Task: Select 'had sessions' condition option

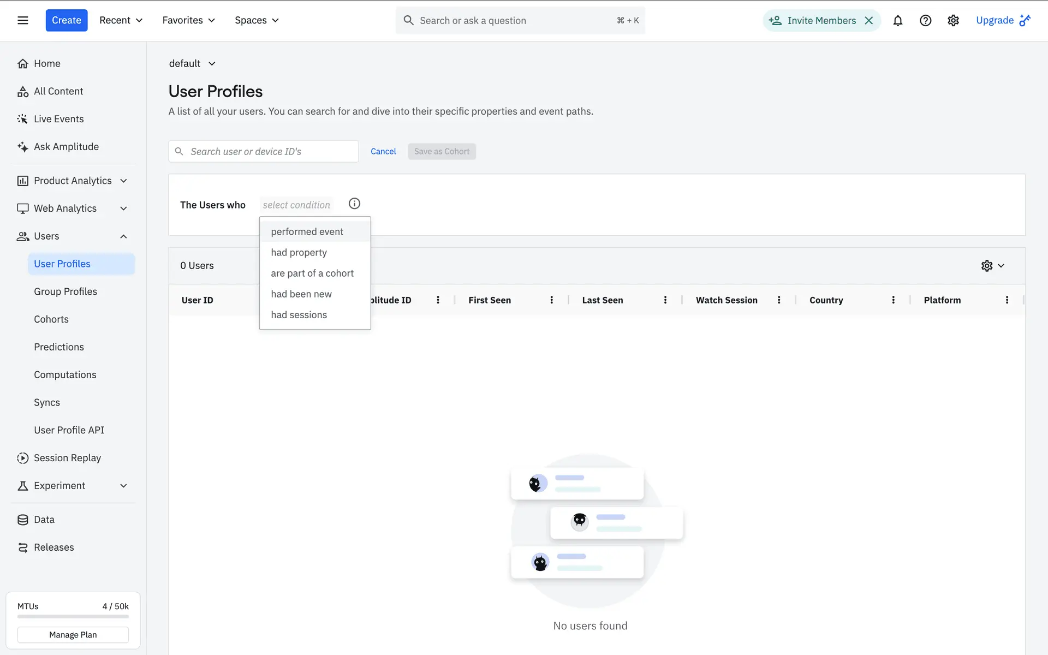Action: tap(299, 315)
